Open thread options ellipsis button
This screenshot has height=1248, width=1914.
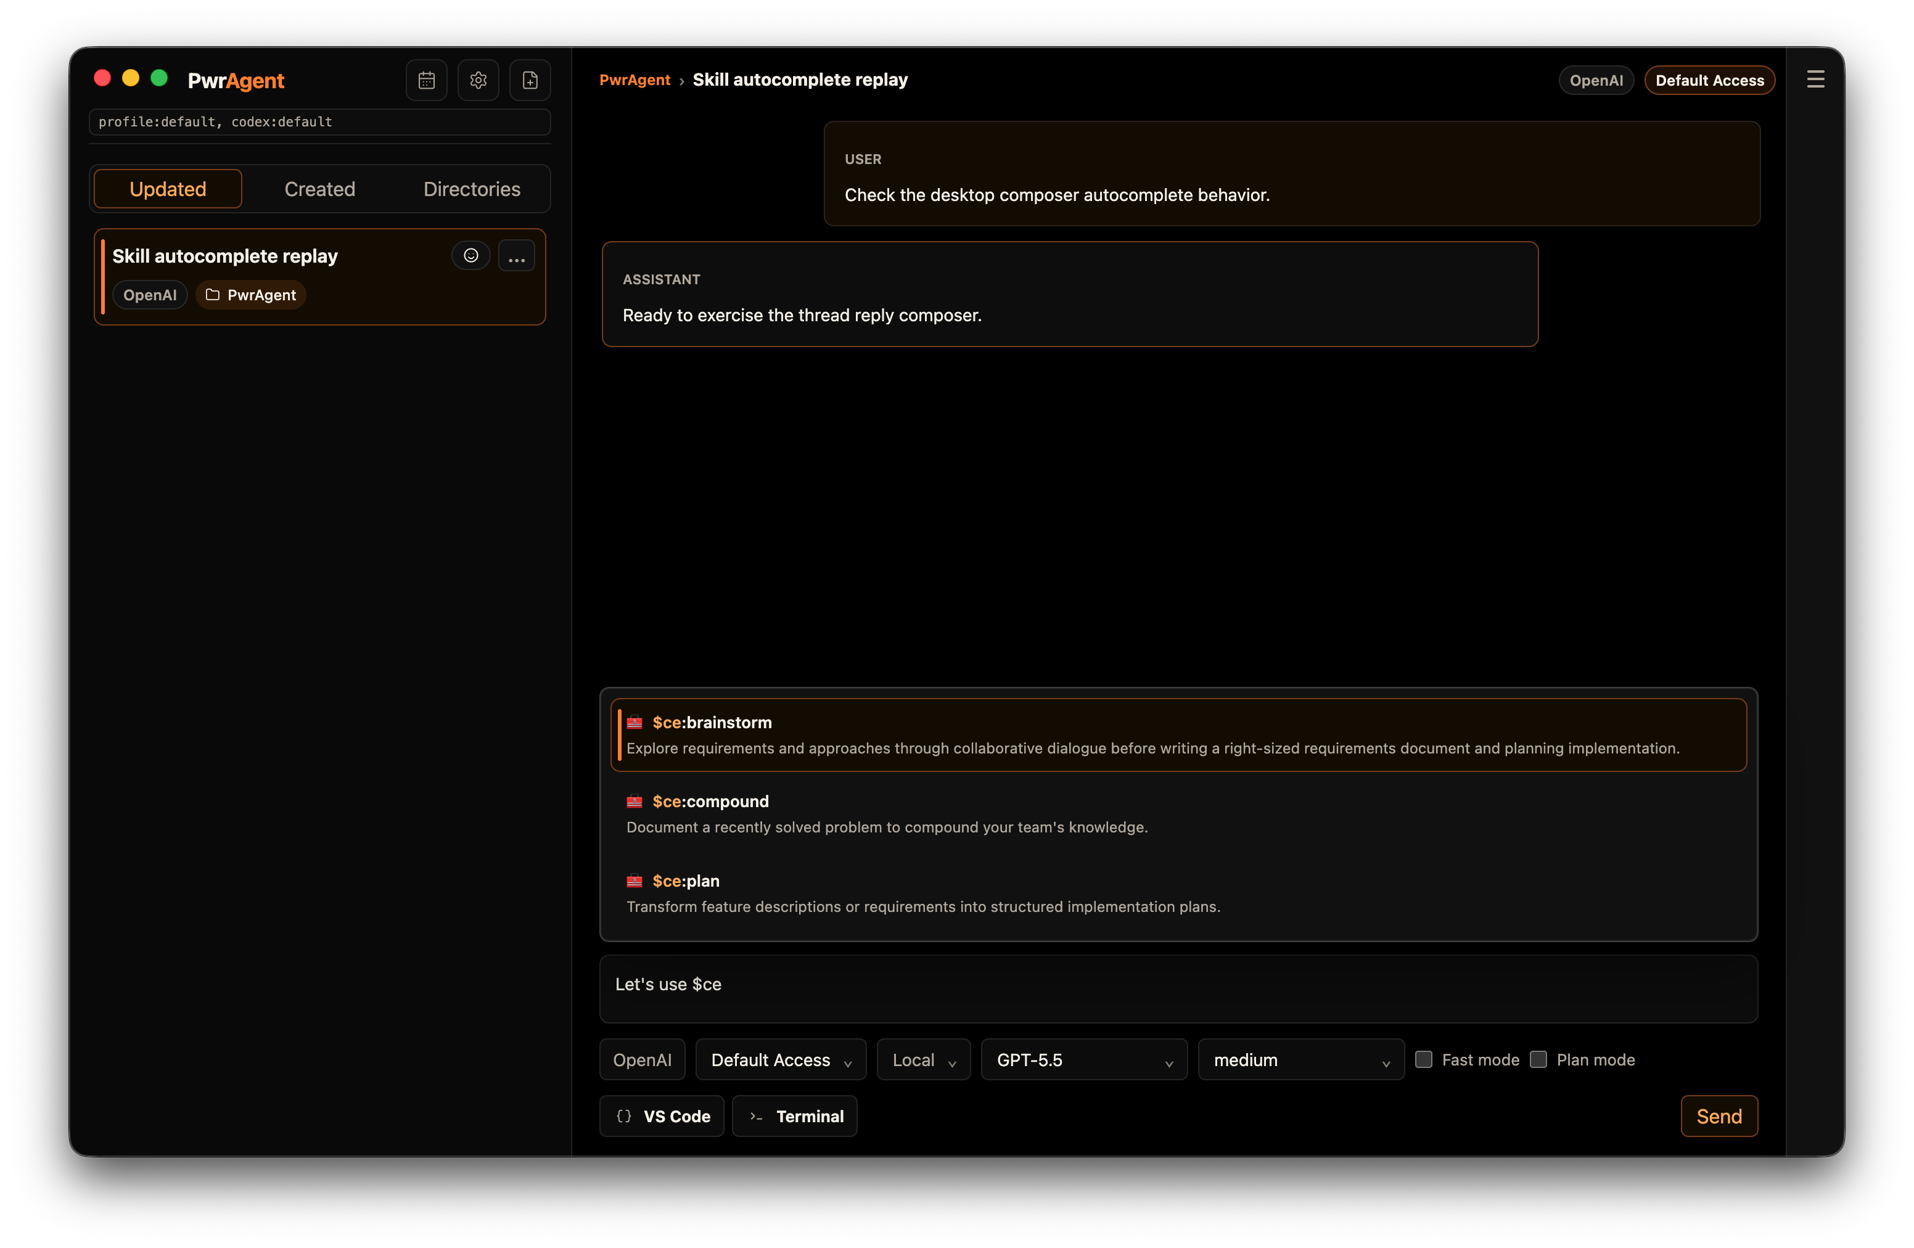point(516,256)
